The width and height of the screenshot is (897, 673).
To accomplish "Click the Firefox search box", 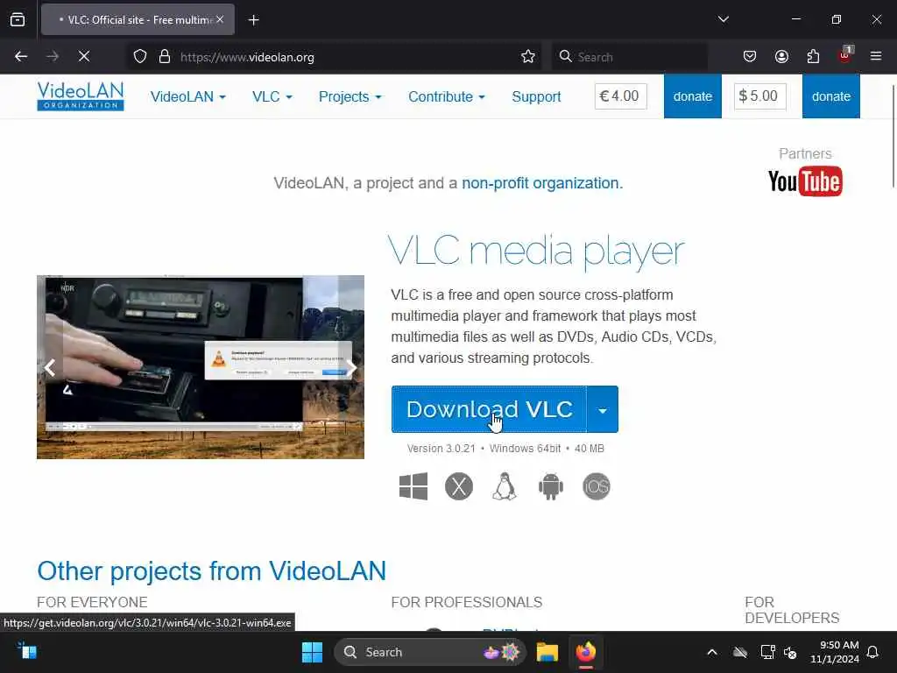I will tap(629, 57).
